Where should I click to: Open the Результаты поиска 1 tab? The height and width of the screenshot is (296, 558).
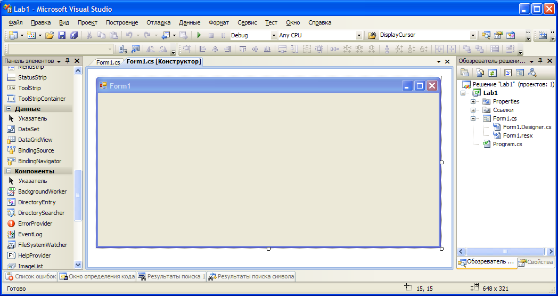click(x=171, y=276)
